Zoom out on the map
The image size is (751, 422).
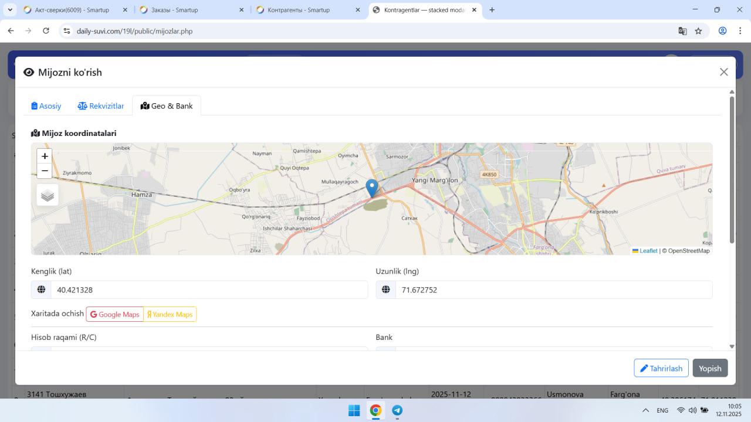click(x=45, y=171)
